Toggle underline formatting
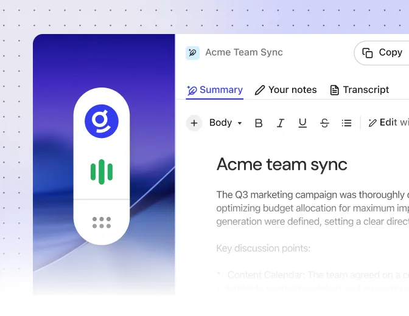Screen dimensions: 409x316 pos(302,123)
